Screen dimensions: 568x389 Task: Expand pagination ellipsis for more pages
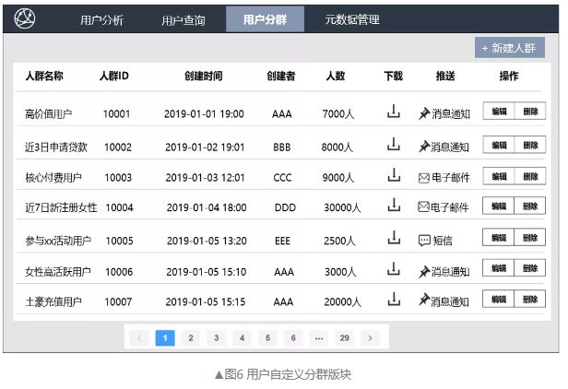click(x=319, y=338)
